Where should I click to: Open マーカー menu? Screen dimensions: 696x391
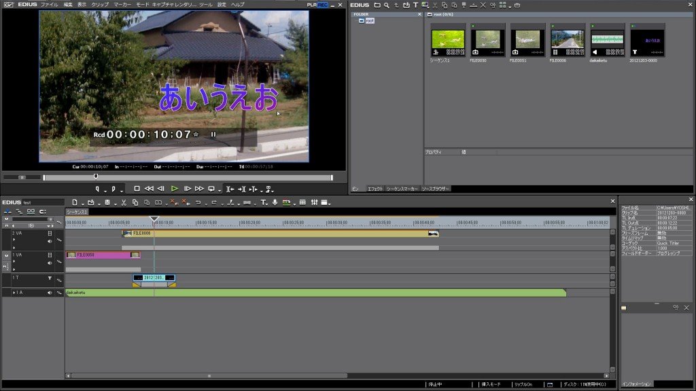pyautogui.click(x=122, y=5)
